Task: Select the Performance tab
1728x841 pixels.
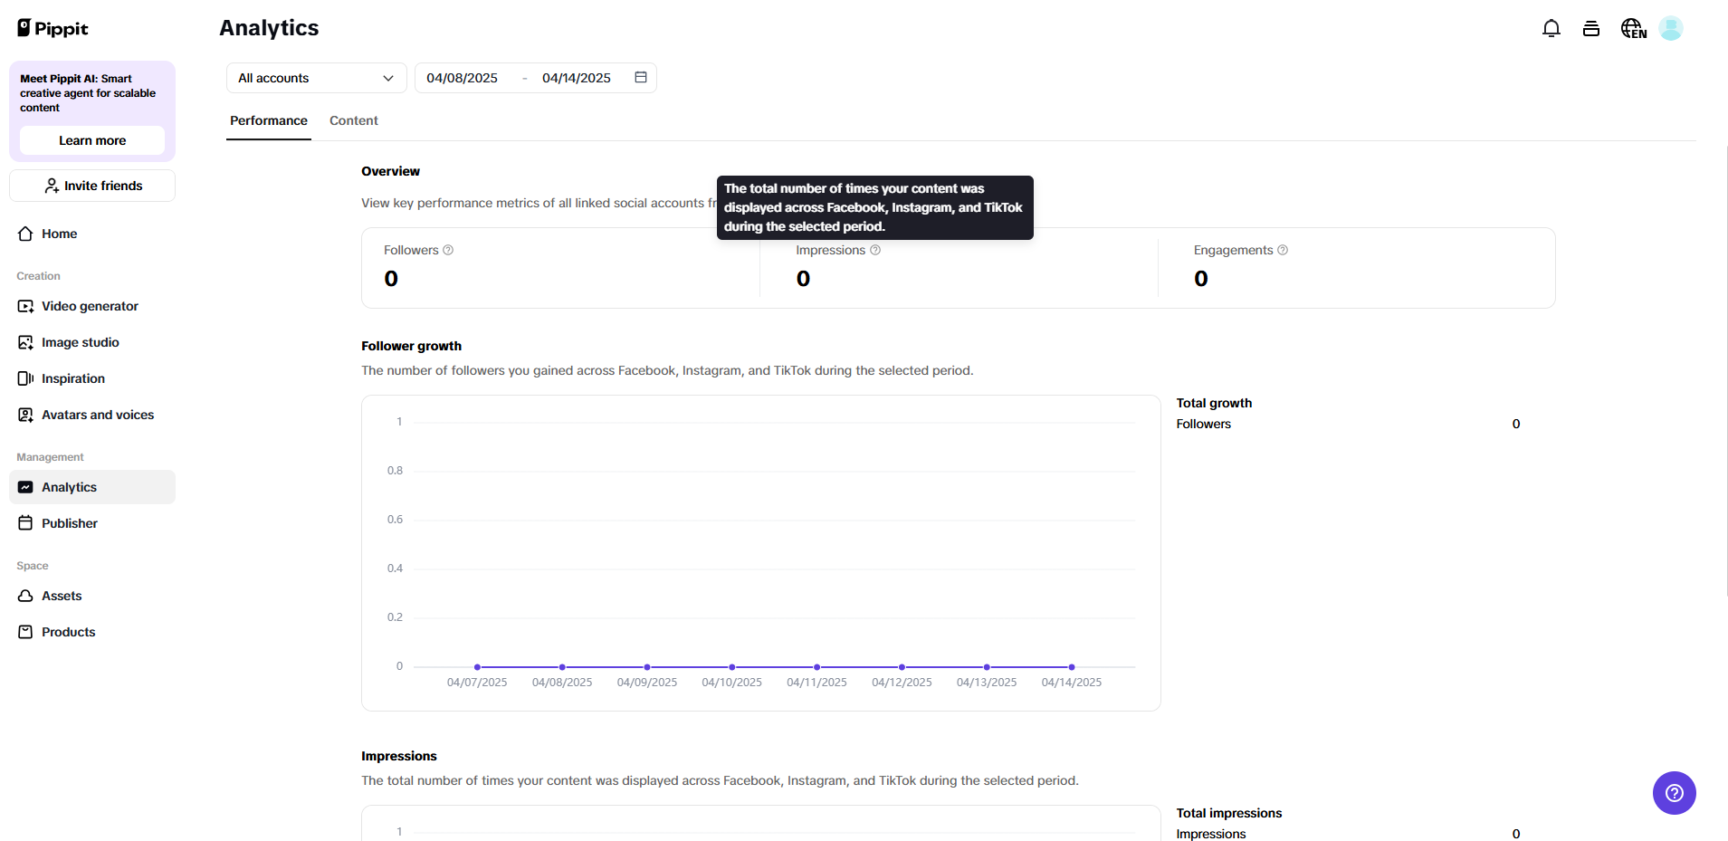Action: click(268, 120)
